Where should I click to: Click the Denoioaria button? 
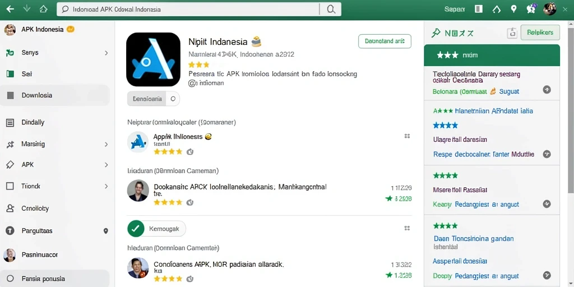[x=147, y=99]
